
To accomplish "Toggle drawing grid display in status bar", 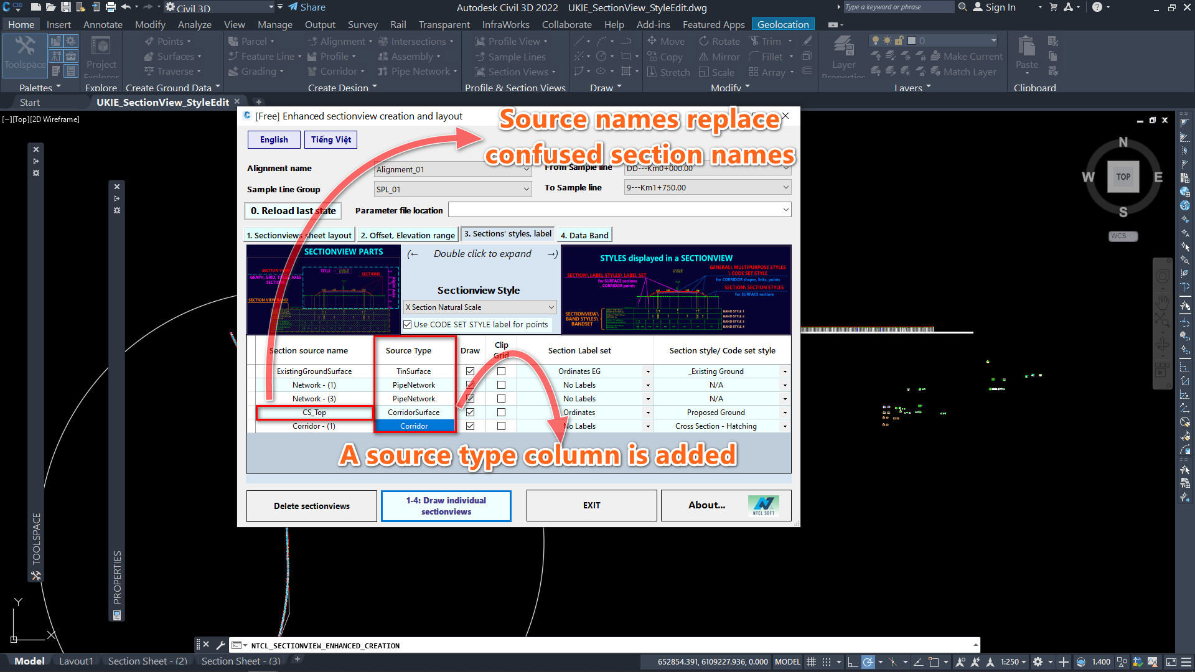I will [x=811, y=661].
